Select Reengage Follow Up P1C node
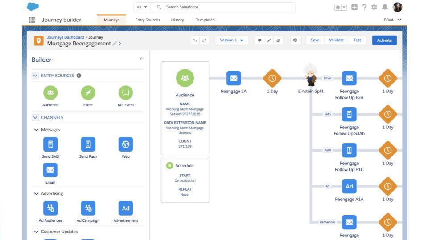Viewport: 428px width, 240px height. [349, 150]
